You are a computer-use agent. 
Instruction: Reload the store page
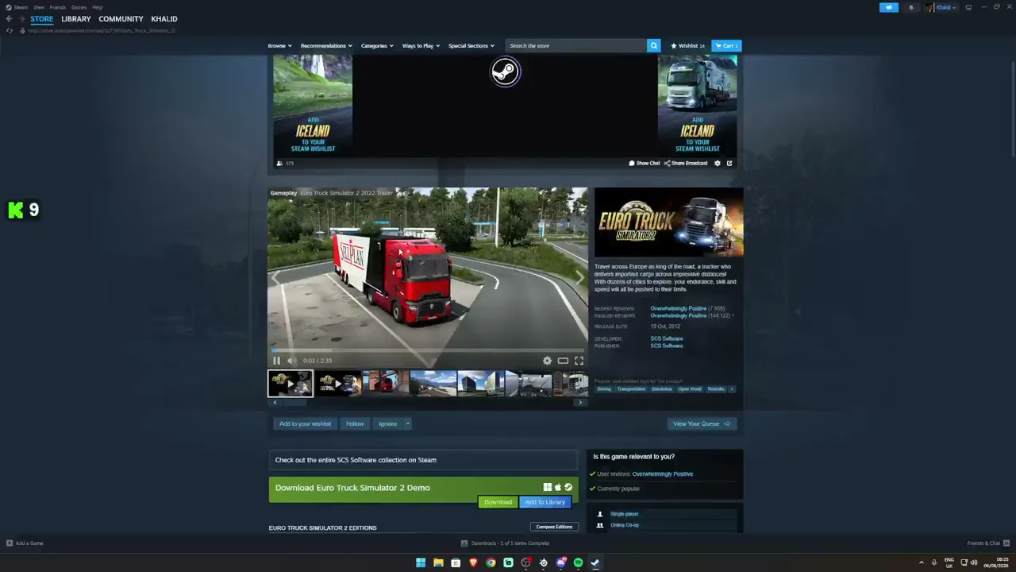click(10, 30)
